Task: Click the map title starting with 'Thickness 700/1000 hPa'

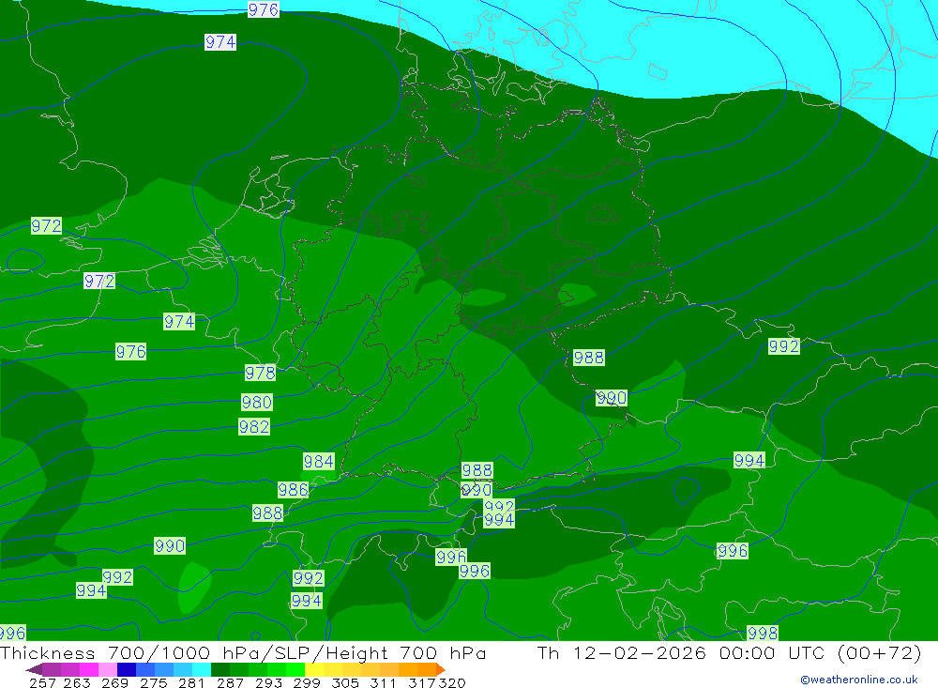Action: pos(243,652)
